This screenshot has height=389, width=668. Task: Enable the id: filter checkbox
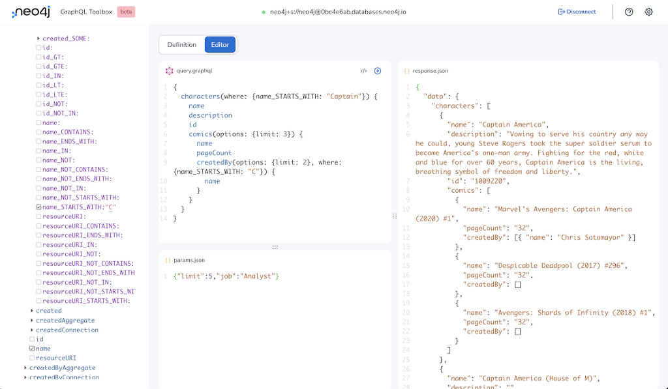click(38, 48)
